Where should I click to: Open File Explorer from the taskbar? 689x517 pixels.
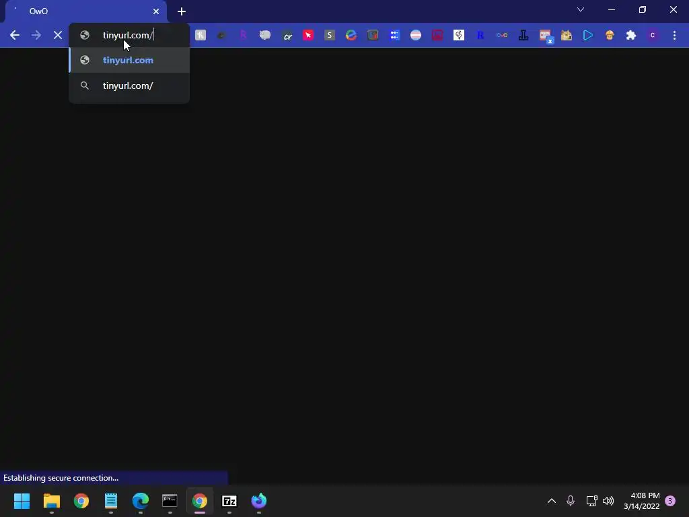pos(51,501)
